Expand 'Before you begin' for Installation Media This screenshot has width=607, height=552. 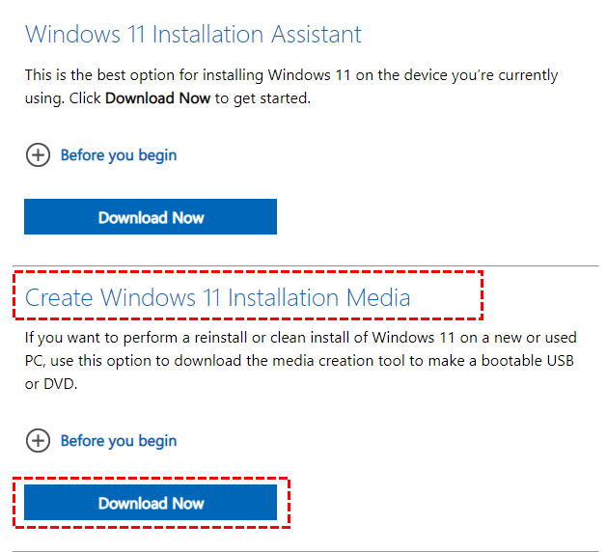click(x=118, y=441)
